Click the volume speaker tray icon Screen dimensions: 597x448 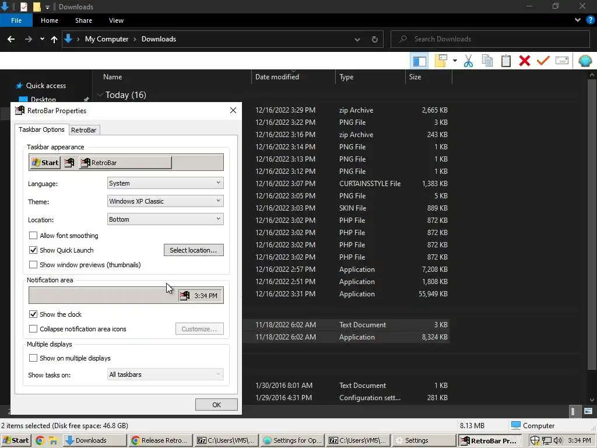click(558, 440)
